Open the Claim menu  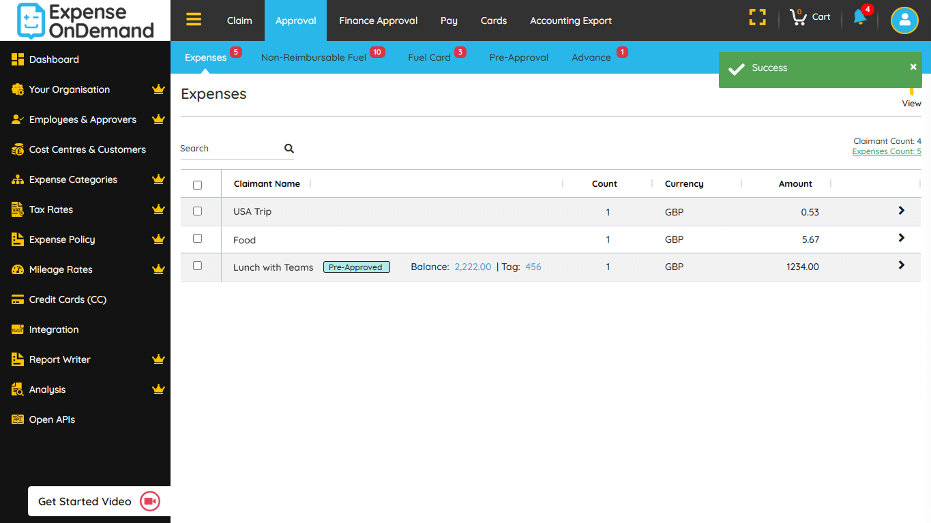[x=239, y=20]
